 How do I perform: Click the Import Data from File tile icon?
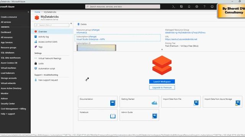[196, 103]
